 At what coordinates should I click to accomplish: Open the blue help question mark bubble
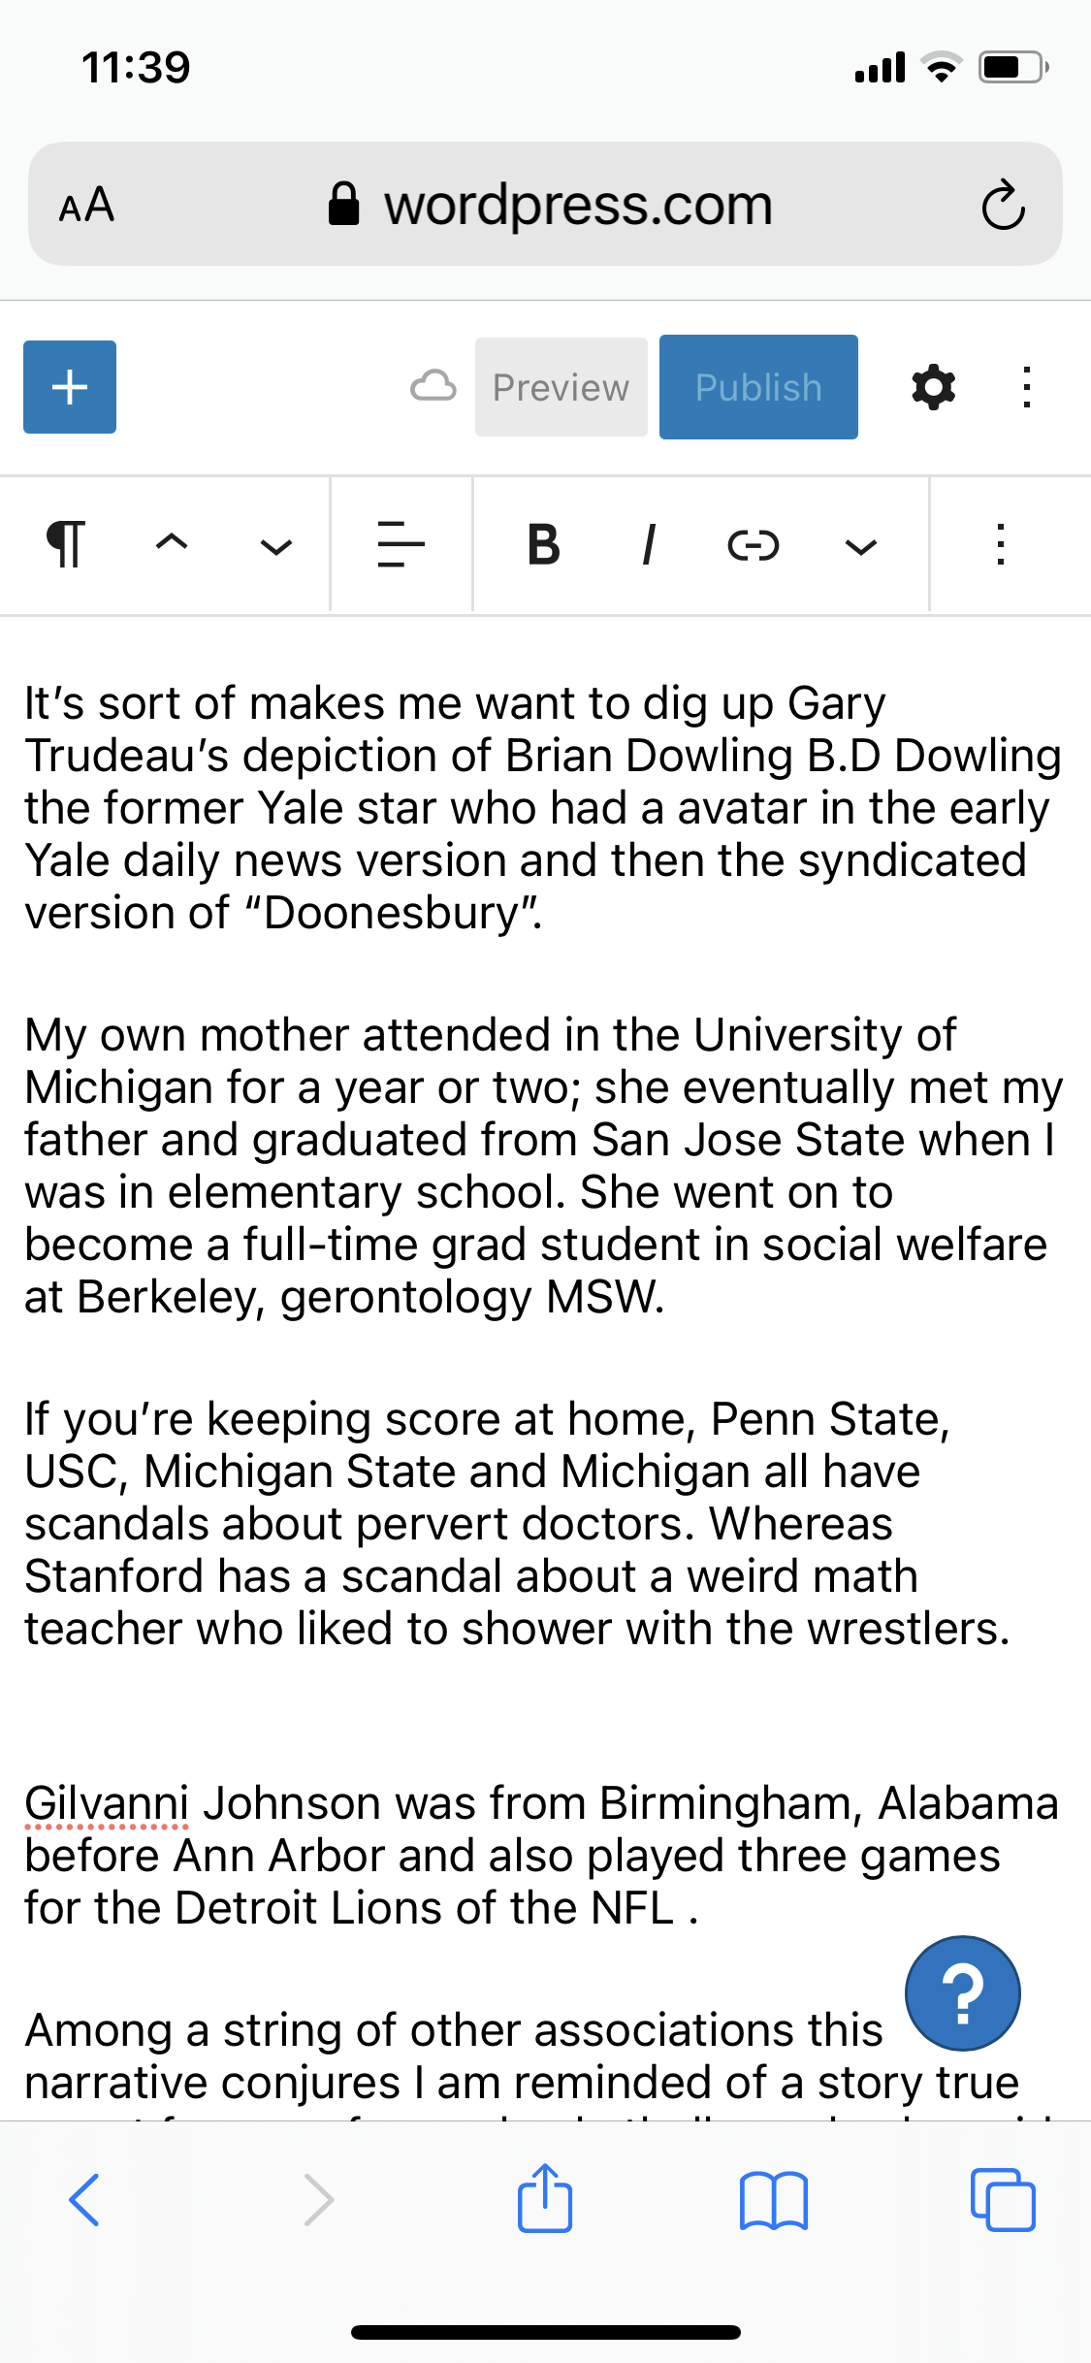[962, 1993]
